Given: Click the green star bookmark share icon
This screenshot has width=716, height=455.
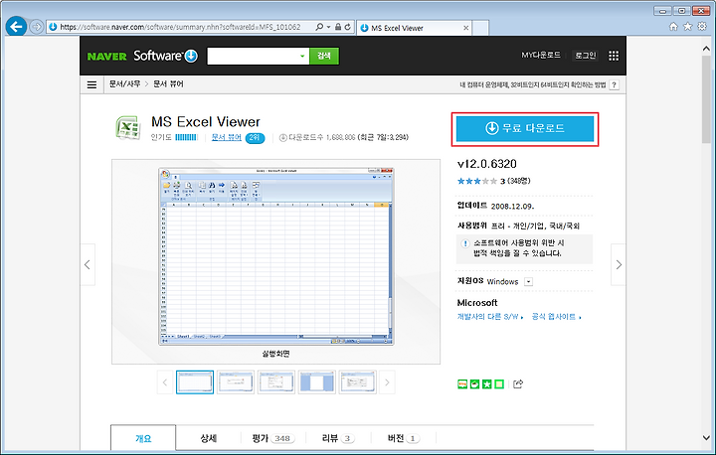Looking at the screenshot, I should click(x=487, y=383).
